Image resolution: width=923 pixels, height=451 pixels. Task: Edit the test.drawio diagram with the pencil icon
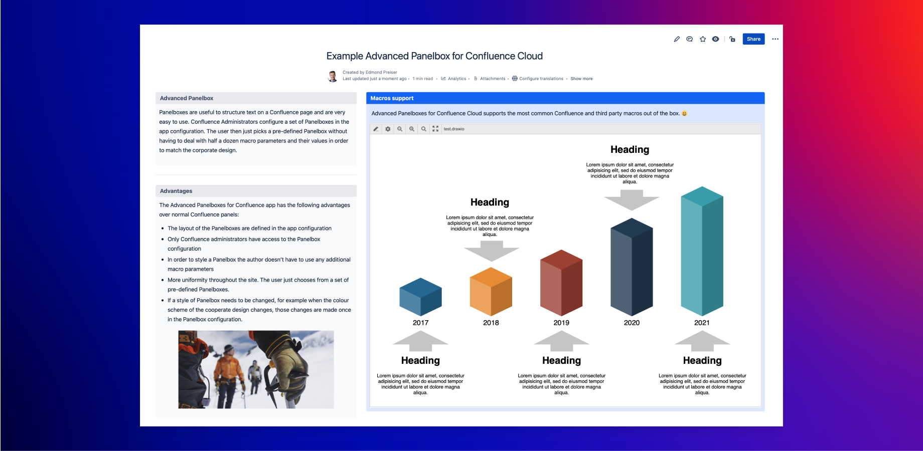pos(376,129)
